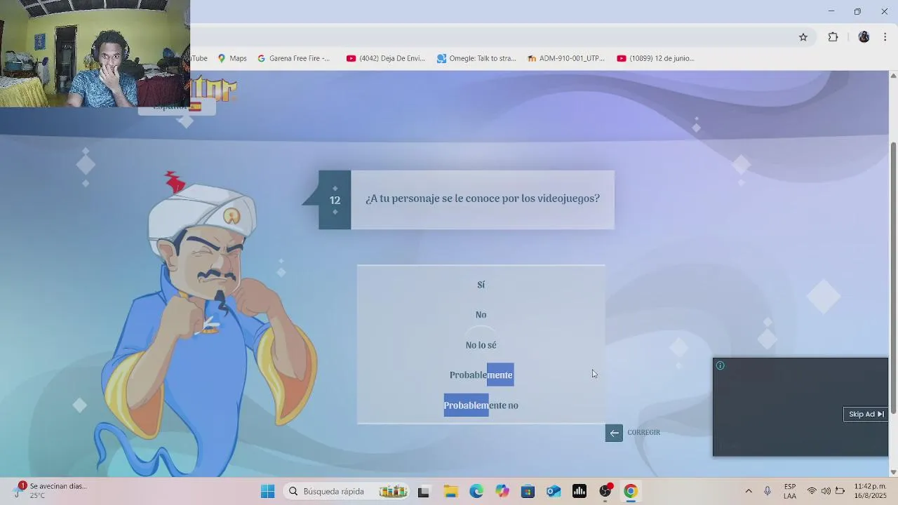Image resolution: width=898 pixels, height=505 pixels.
Task: Open the Garena Free Fire bookmark
Action: (293, 58)
